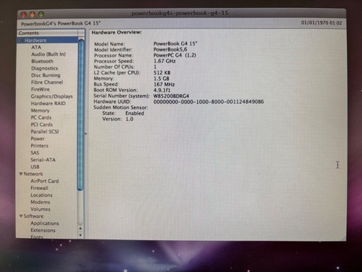Select the Power entry
362x272 pixels.
[x=38, y=139]
